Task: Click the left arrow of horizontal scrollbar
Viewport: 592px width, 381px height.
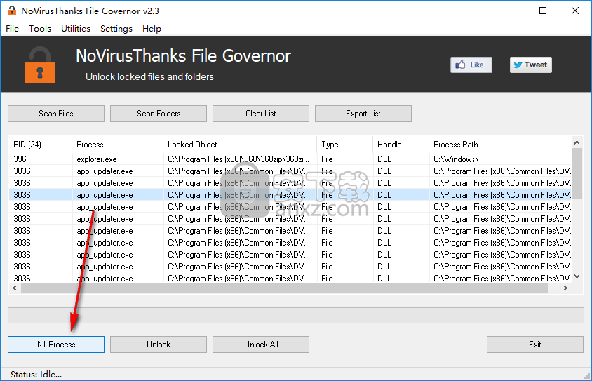Action: point(15,288)
